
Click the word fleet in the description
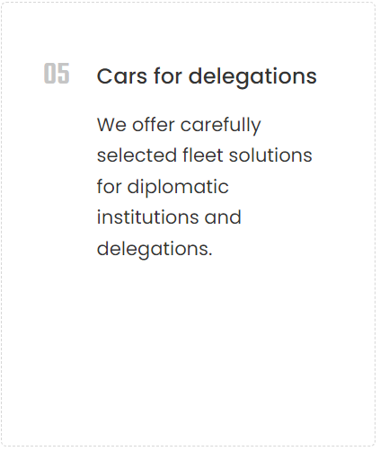[203, 155]
